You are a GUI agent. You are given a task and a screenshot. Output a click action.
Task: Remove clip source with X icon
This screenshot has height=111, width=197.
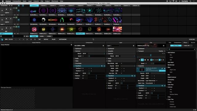pos(165,68)
